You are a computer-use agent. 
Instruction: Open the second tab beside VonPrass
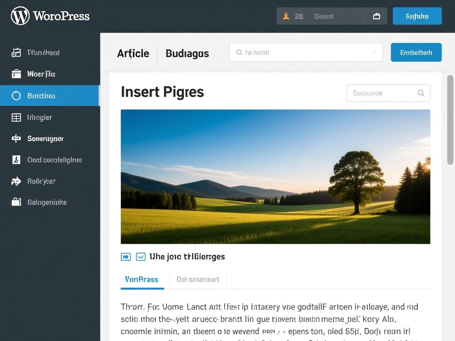point(197,279)
